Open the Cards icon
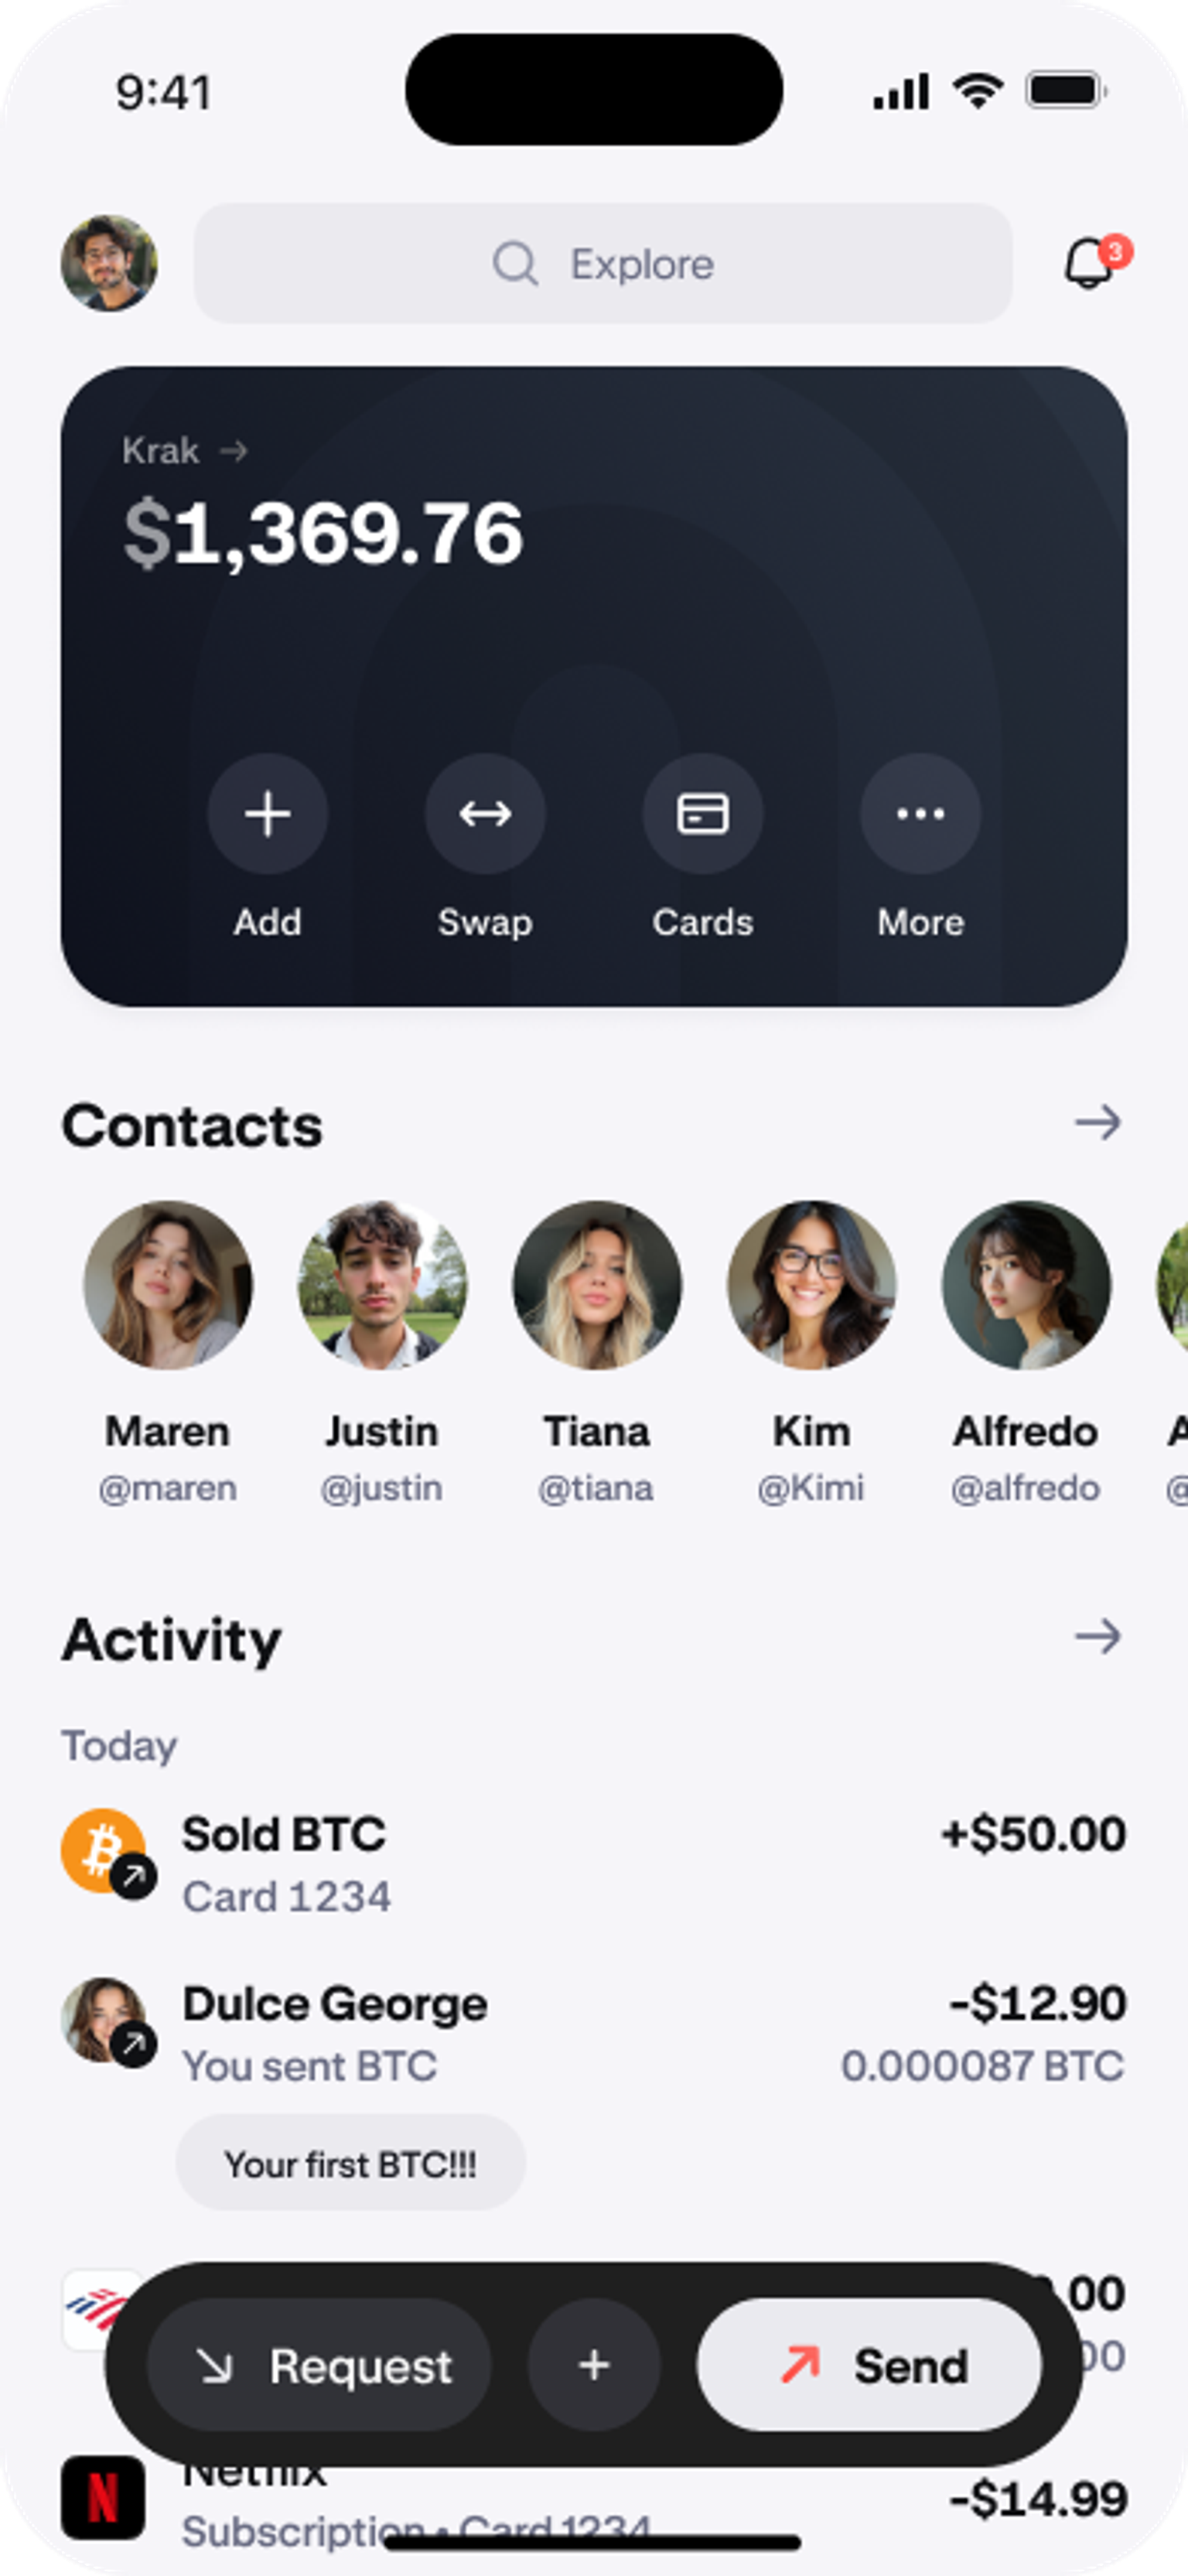 pos(702,813)
